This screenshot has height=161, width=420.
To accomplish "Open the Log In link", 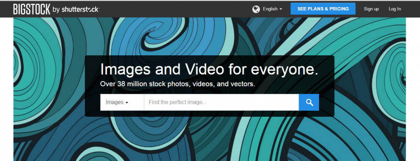I will click(395, 9).
